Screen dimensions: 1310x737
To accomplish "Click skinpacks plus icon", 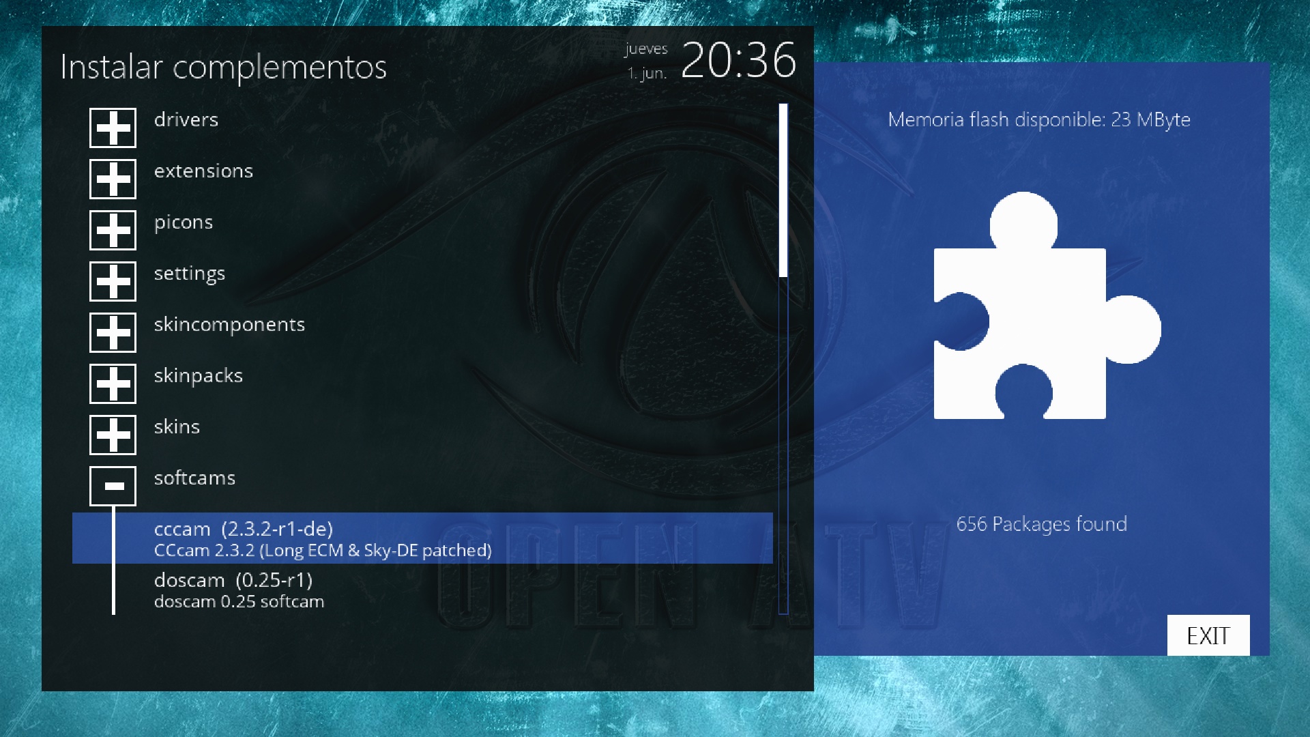I will click(113, 384).
